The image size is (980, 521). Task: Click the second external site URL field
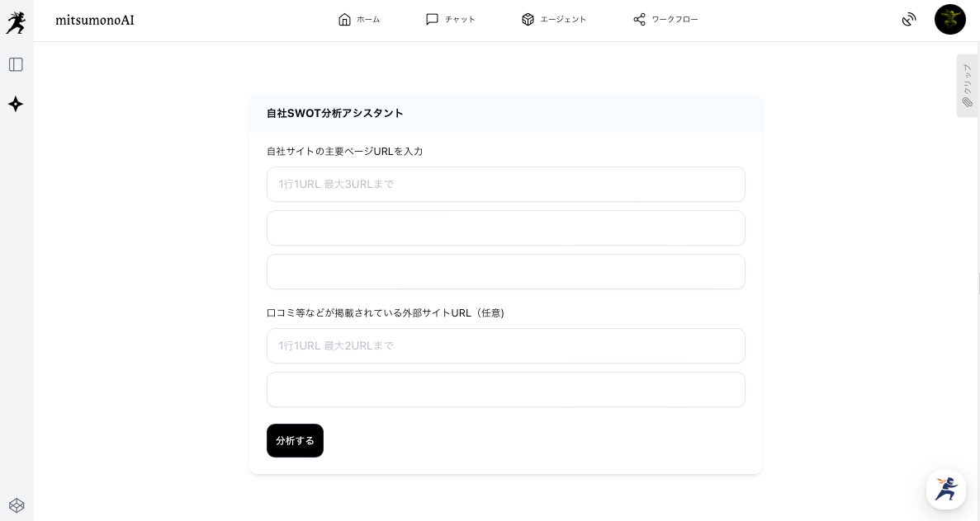tap(505, 389)
